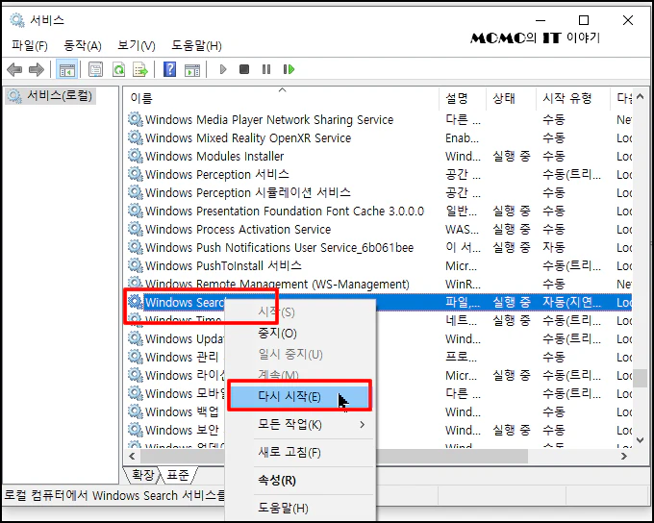Click WAS... description of Process Activation Service
Viewport: 654px width, 523px height.
pyautogui.click(x=463, y=230)
